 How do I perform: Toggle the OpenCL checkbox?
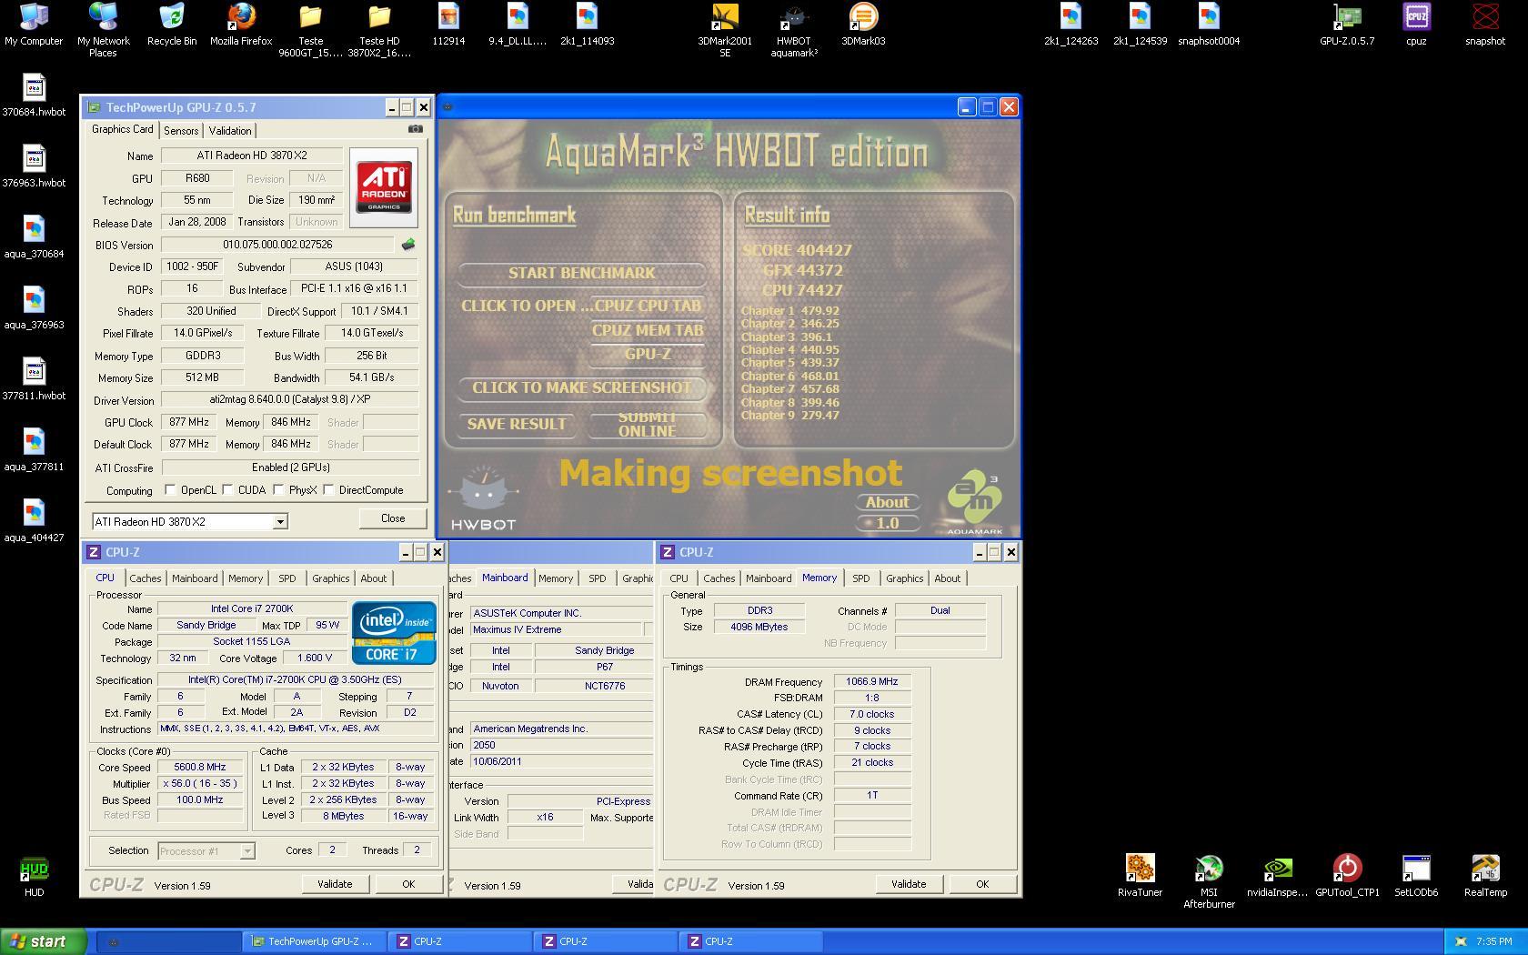[x=170, y=490]
